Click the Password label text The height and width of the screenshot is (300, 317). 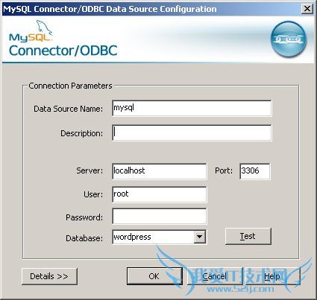[84, 217]
